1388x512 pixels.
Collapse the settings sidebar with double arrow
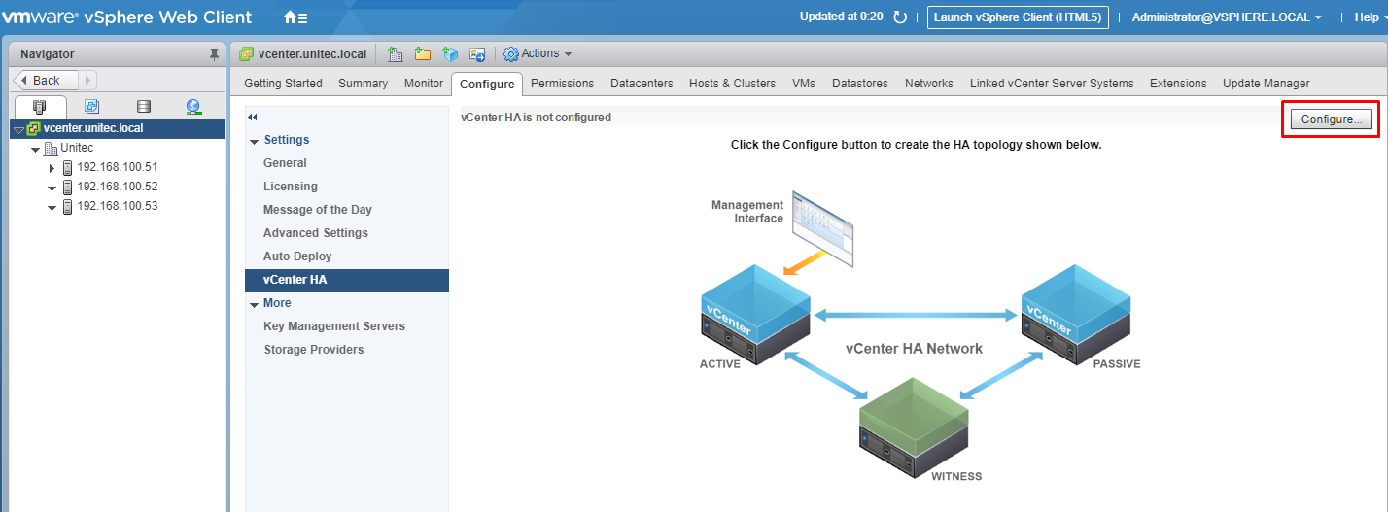pos(253,118)
